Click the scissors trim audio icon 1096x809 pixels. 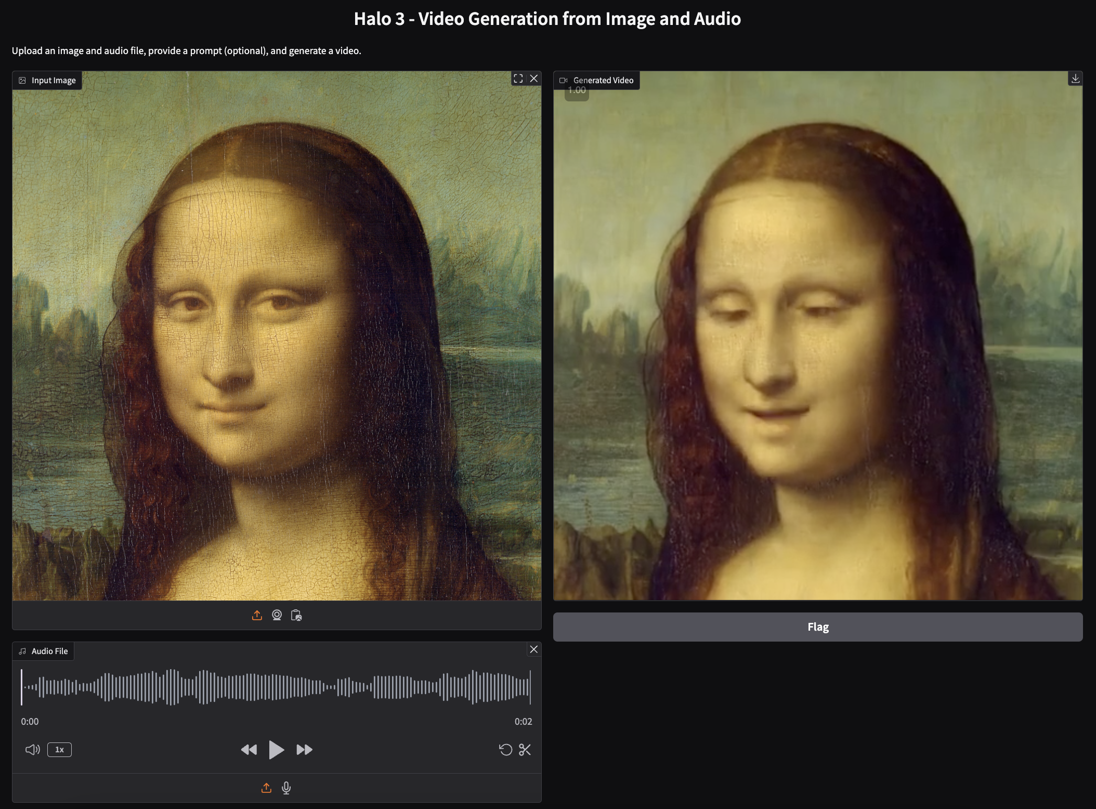click(525, 750)
